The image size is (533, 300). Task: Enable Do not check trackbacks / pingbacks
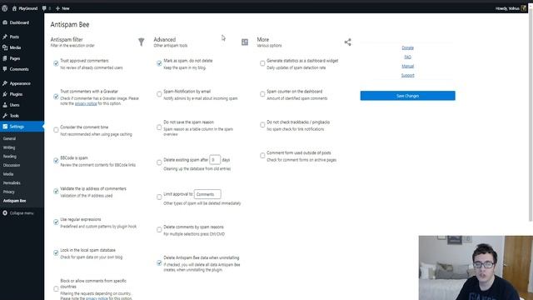262,125
